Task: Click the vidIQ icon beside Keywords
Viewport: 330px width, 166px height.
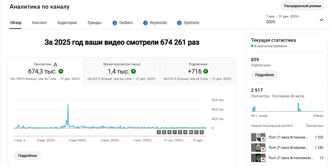Action: pyautogui.click(x=145, y=23)
